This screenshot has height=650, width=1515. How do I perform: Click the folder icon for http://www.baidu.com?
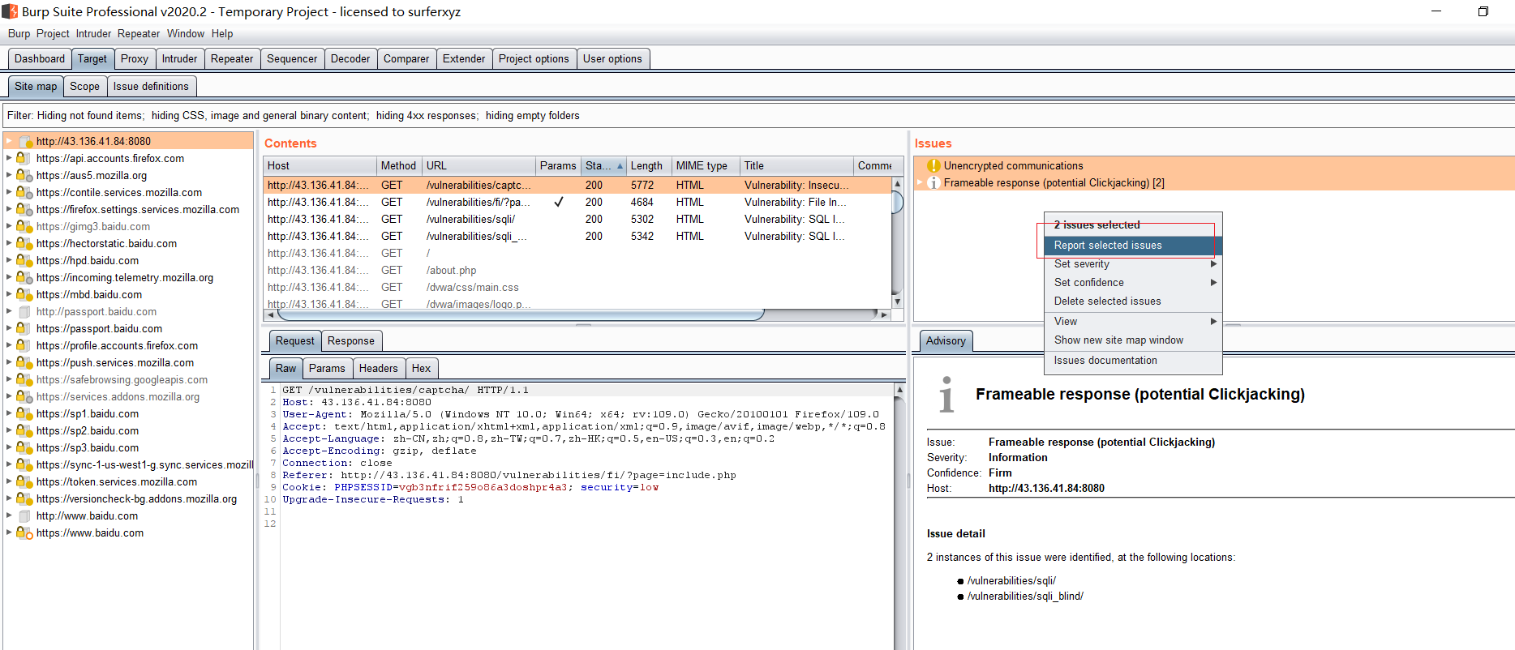pos(24,516)
